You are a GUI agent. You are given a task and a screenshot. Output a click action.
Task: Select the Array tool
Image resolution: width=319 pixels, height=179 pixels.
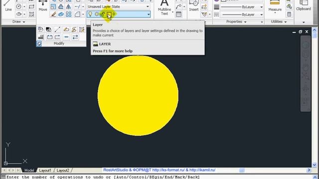tap(69, 14)
